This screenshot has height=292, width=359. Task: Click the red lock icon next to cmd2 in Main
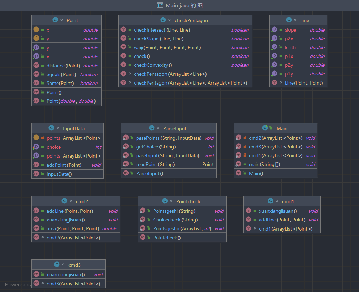[x=245, y=138]
